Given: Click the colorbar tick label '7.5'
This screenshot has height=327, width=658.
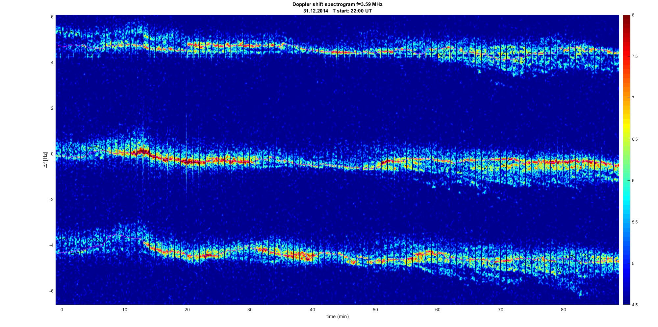Looking at the screenshot, I should coord(635,57).
